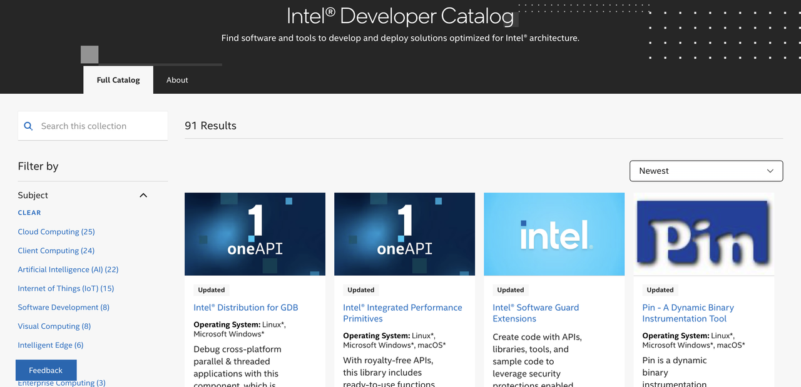Filter by Internet of Things (IoT) (15)
The height and width of the screenshot is (387, 801).
tap(66, 288)
